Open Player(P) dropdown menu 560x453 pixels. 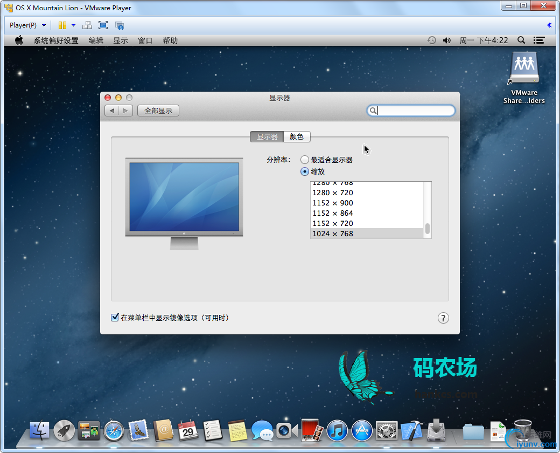tap(27, 25)
